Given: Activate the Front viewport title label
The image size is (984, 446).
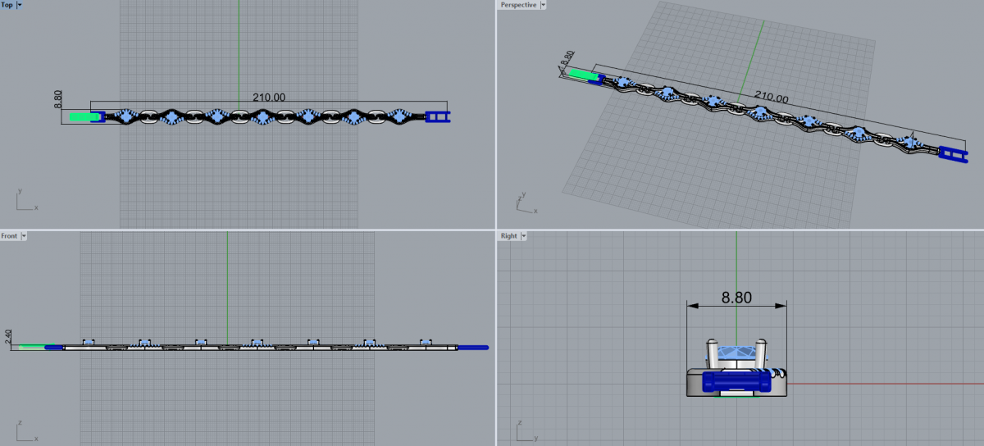Looking at the screenshot, I should coord(10,235).
